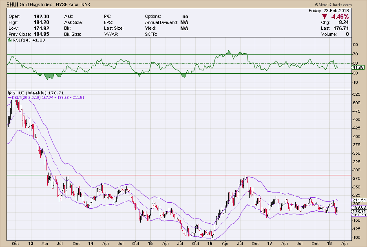Viewport: 367px width, 247px height.
Task: Click the 'RSI(14) 41.89' panel label
Action: coord(29,40)
